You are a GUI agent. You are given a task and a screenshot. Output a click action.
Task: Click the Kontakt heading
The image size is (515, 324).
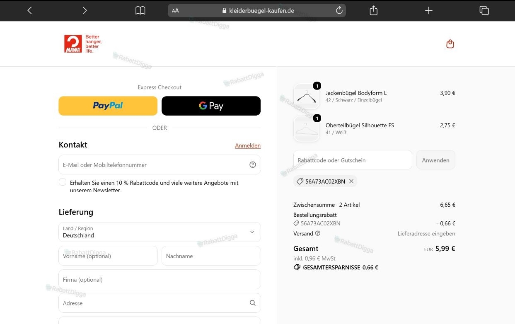(x=73, y=145)
